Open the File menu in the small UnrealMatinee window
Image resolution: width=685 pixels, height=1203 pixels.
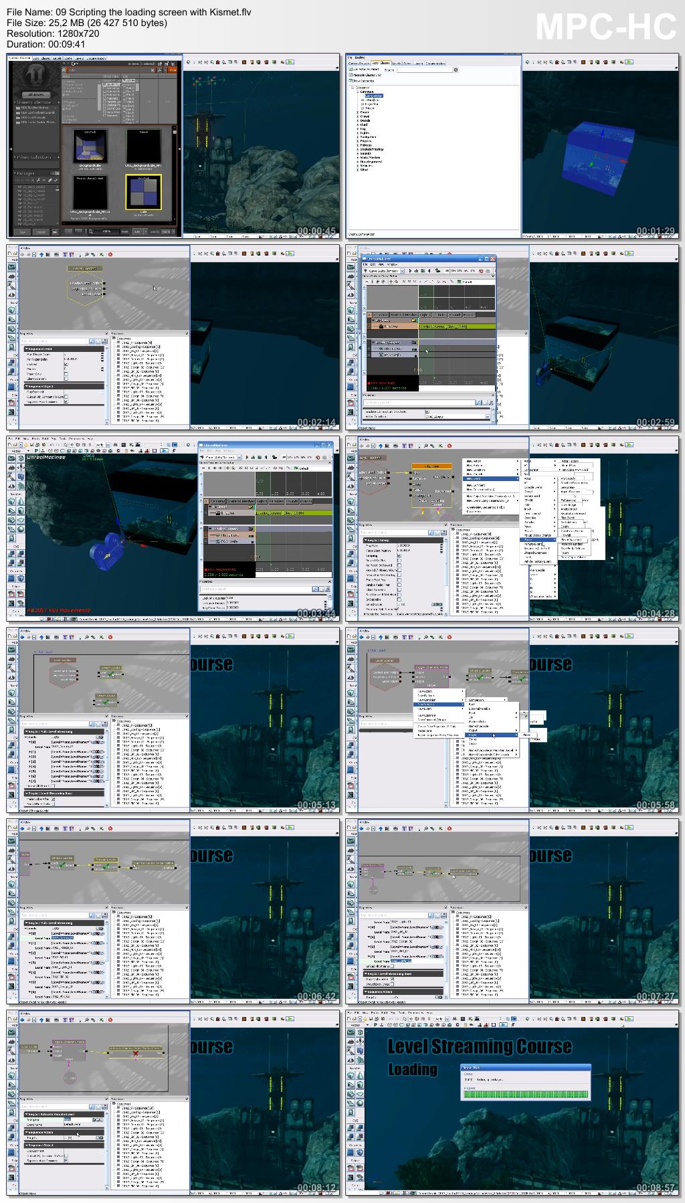click(365, 264)
